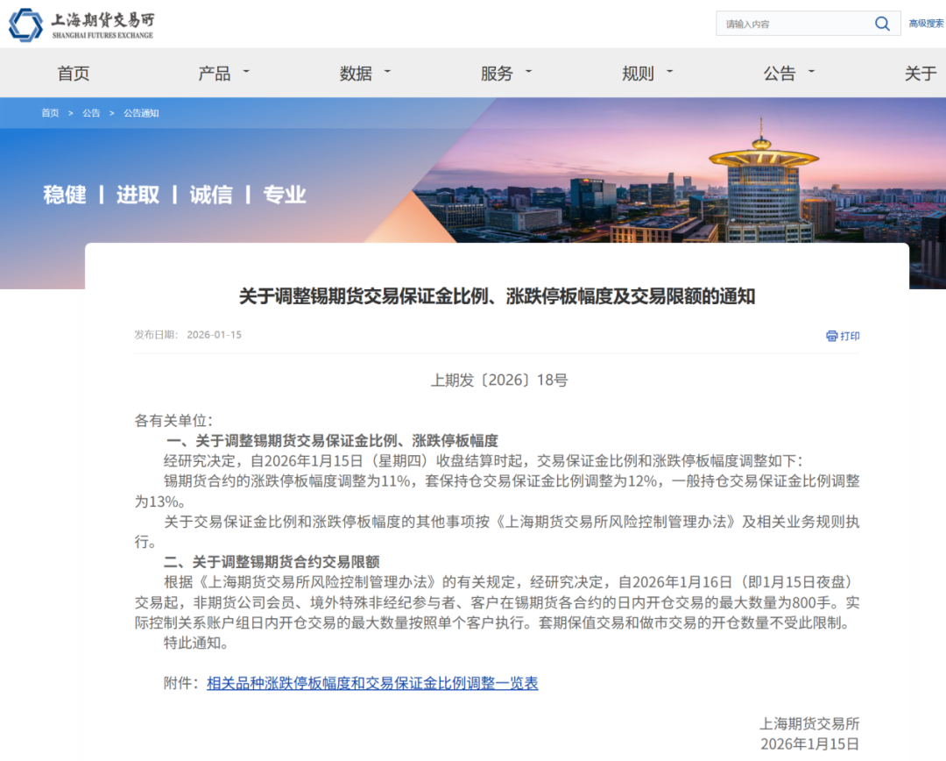The height and width of the screenshot is (761, 946).
Task: Click heading 一、关于调整锡期货交易保证金比例、涨跌停板幅度
Action: coord(332,441)
